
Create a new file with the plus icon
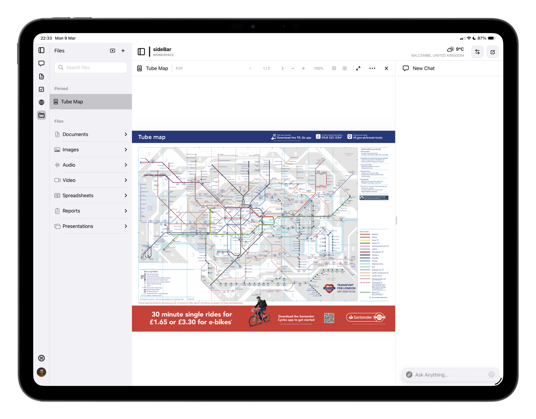pos(123,51)
